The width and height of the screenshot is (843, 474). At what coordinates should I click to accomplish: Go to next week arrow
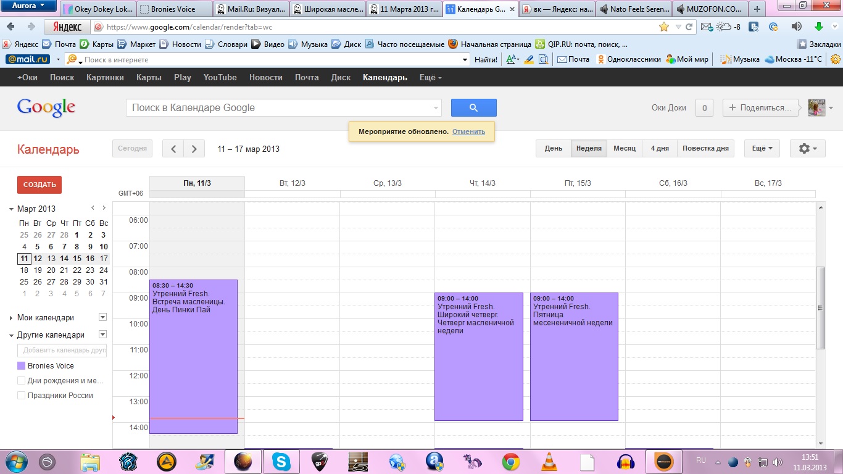tap(194, 149)
